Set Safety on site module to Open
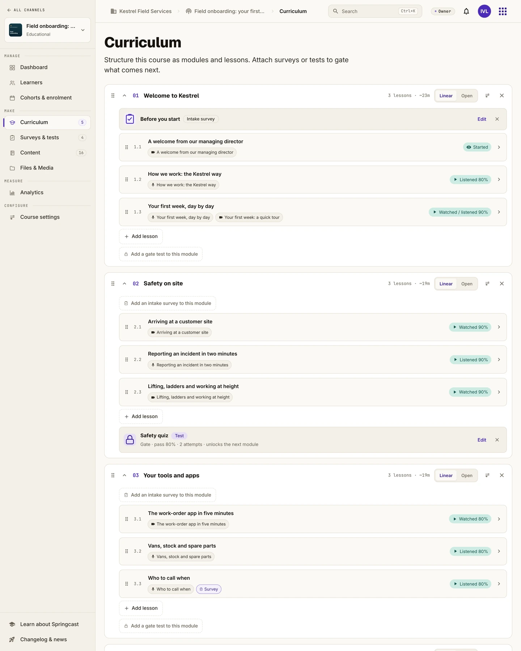The image size is (521, 651). 467,284
